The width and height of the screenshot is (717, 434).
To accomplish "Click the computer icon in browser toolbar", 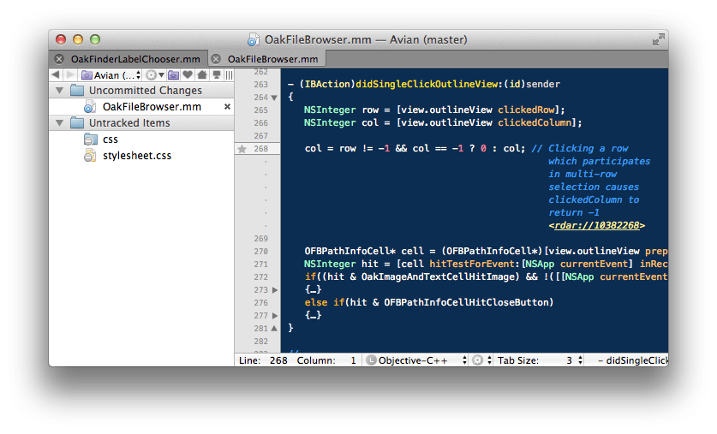I will 216,75.
